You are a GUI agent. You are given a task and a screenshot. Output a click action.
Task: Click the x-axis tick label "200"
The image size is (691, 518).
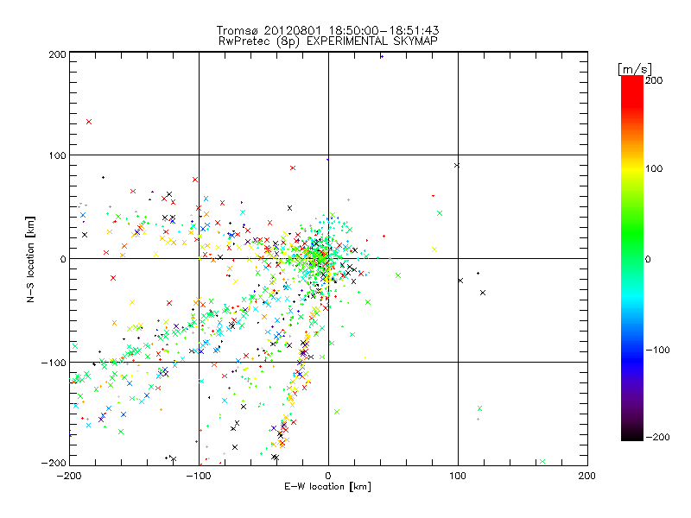coord(587,476)
